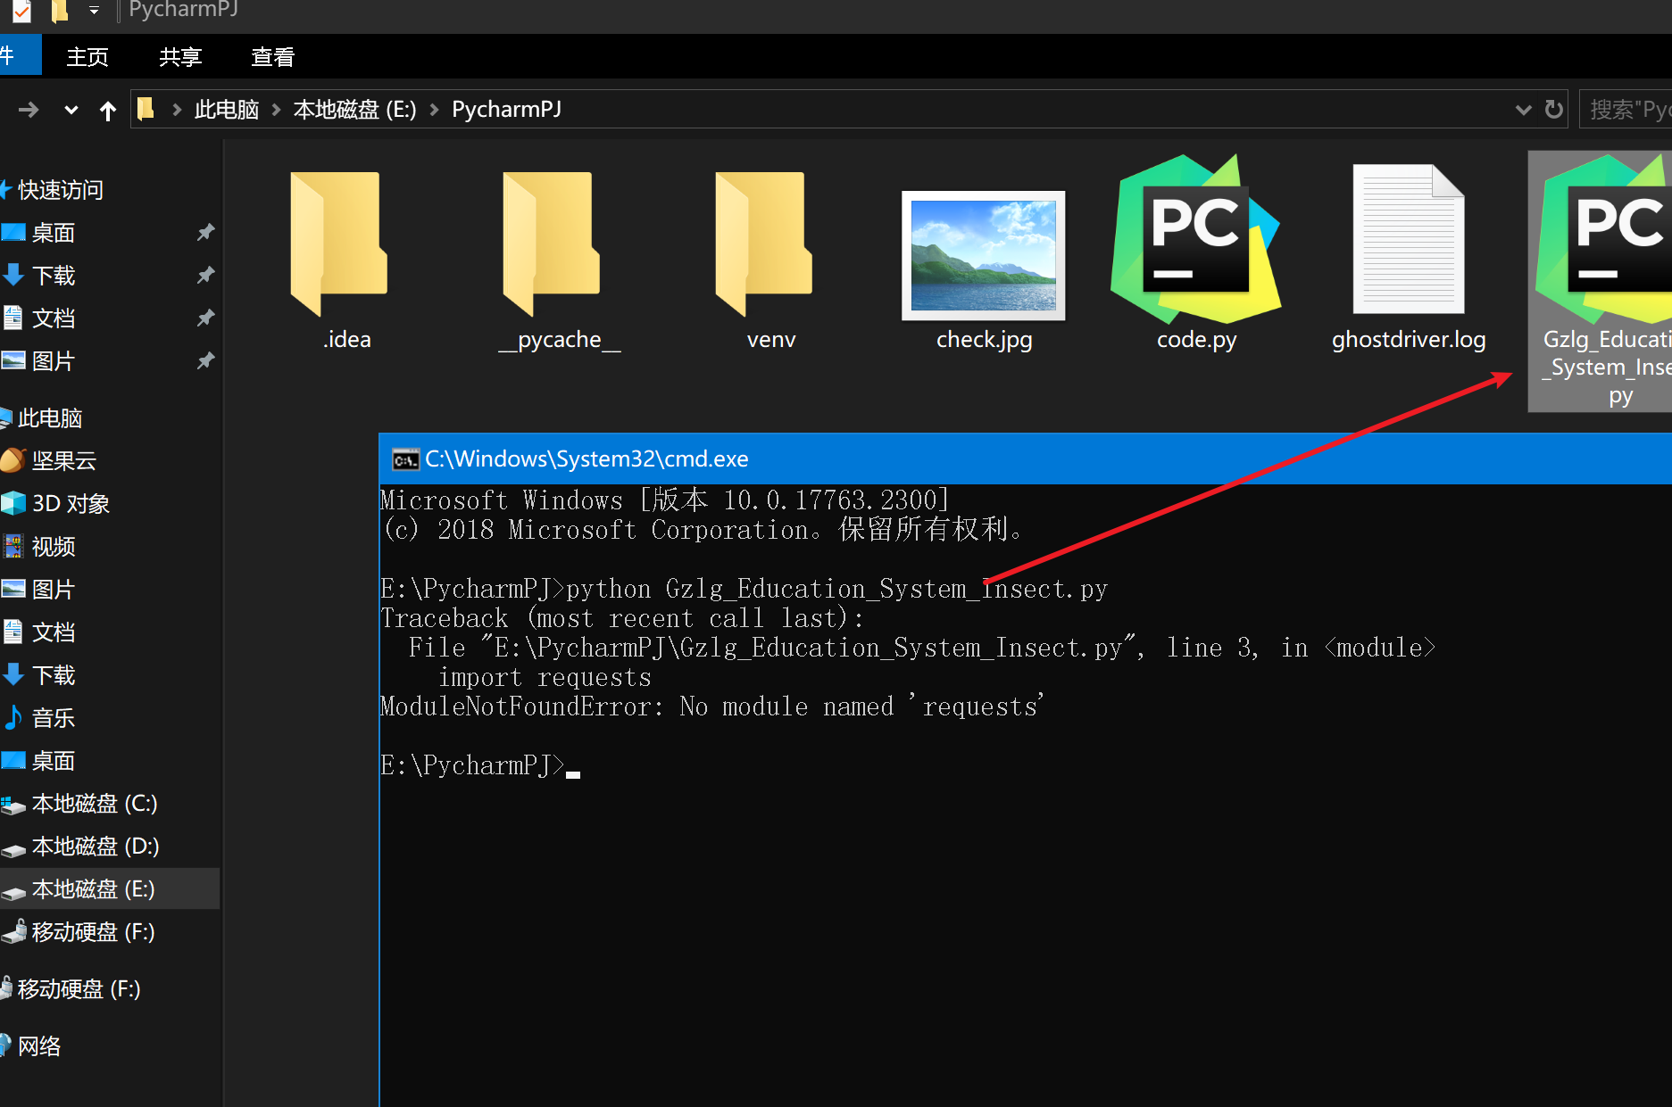1672x1107 pixels.
Task: Open 图片 under 此电脑 in navigation pane
Action: [x=54, y=590]
